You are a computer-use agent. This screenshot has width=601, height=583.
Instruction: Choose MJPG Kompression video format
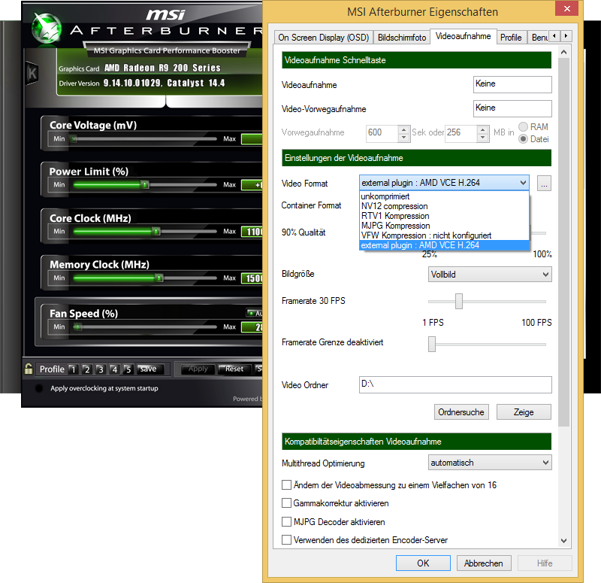coord(444,226)
